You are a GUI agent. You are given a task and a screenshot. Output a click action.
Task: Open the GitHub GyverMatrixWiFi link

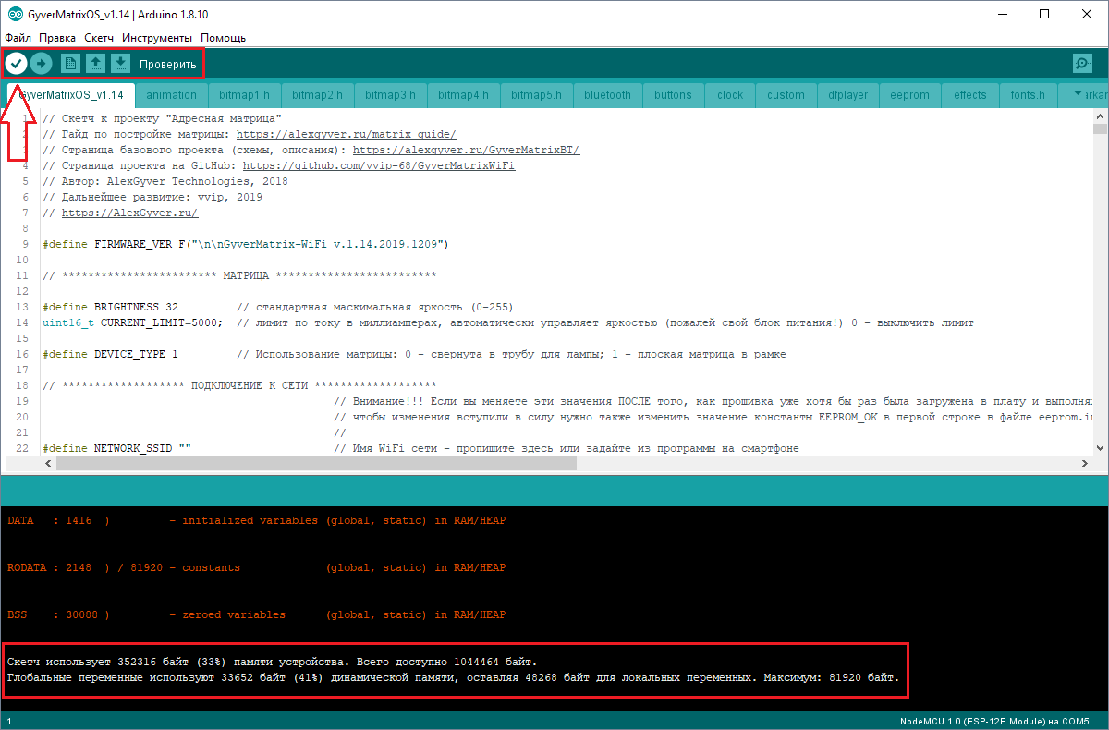(379, 165)
